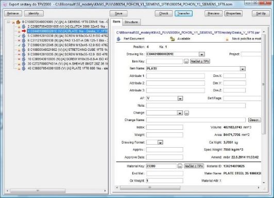Click the part icon of SCREW M10x35-12.9 row

pyautogui.click(x=24, y=54)
